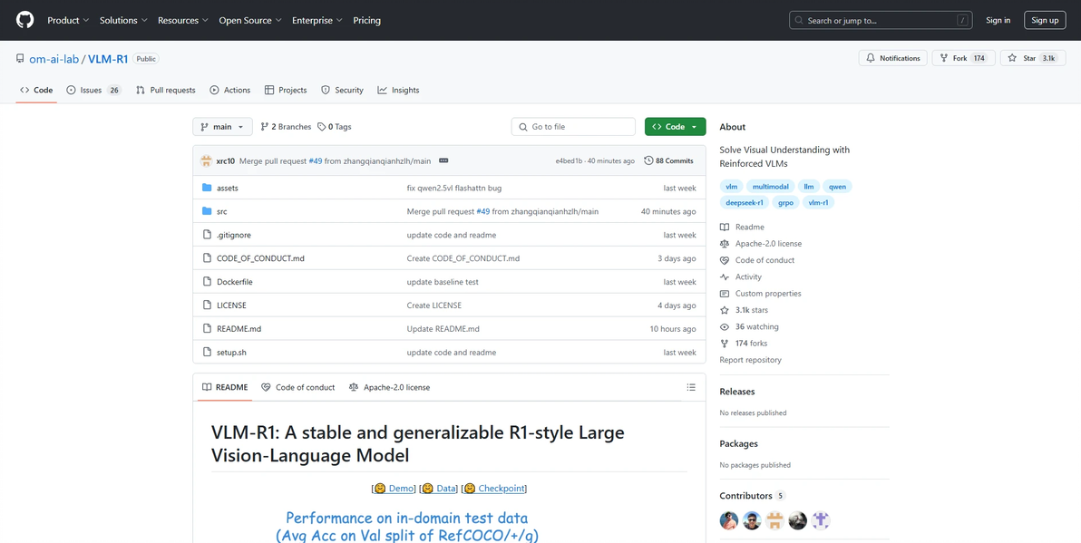The image size is (1081, 543).
Task: Click the Sign up button
Action: click(x=1045, y=20)
